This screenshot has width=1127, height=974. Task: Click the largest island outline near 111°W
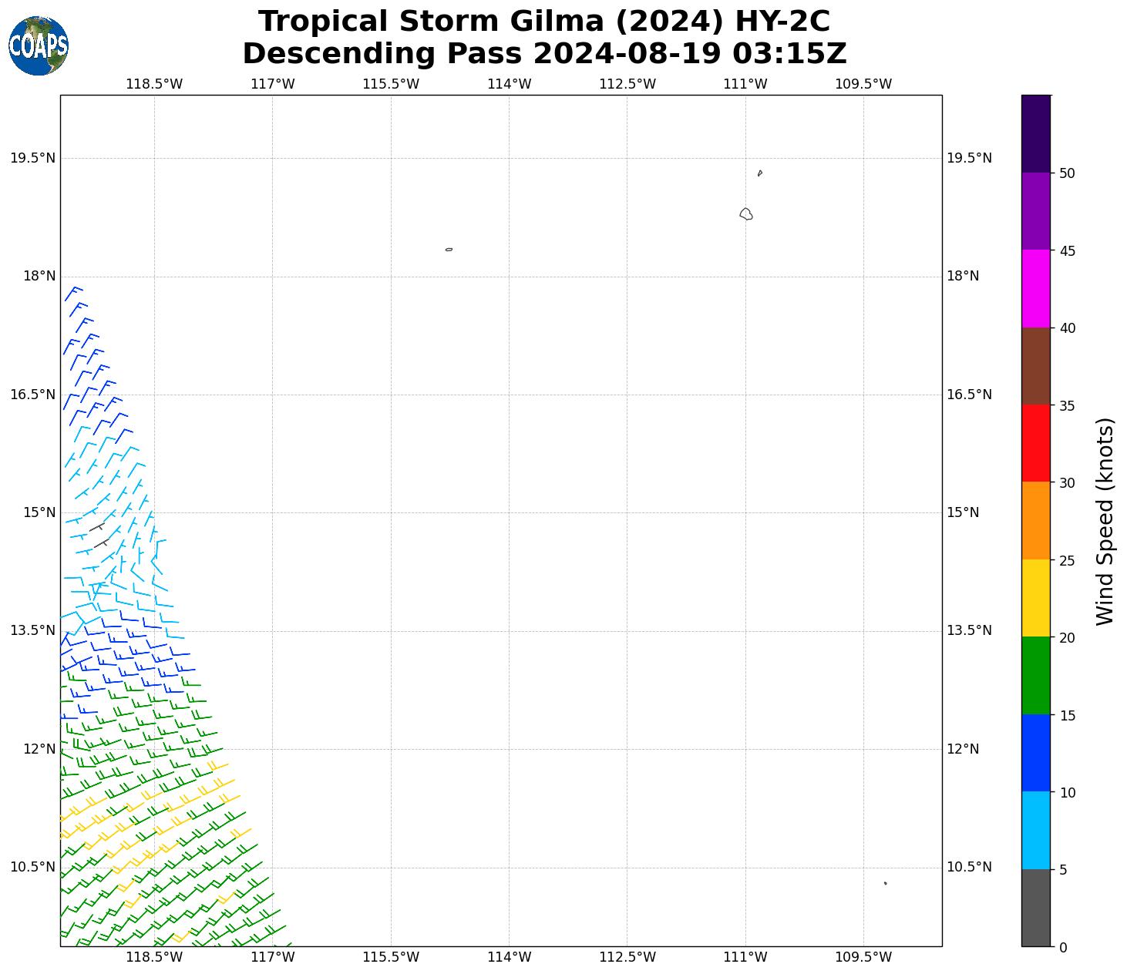[x=745, y=214]
